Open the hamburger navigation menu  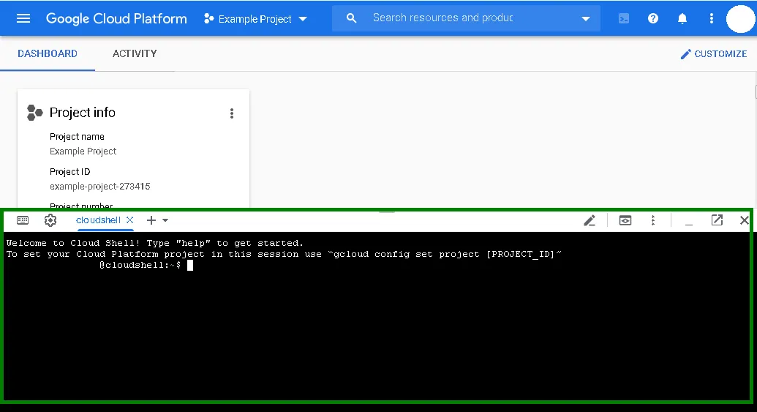coord(23,18)
